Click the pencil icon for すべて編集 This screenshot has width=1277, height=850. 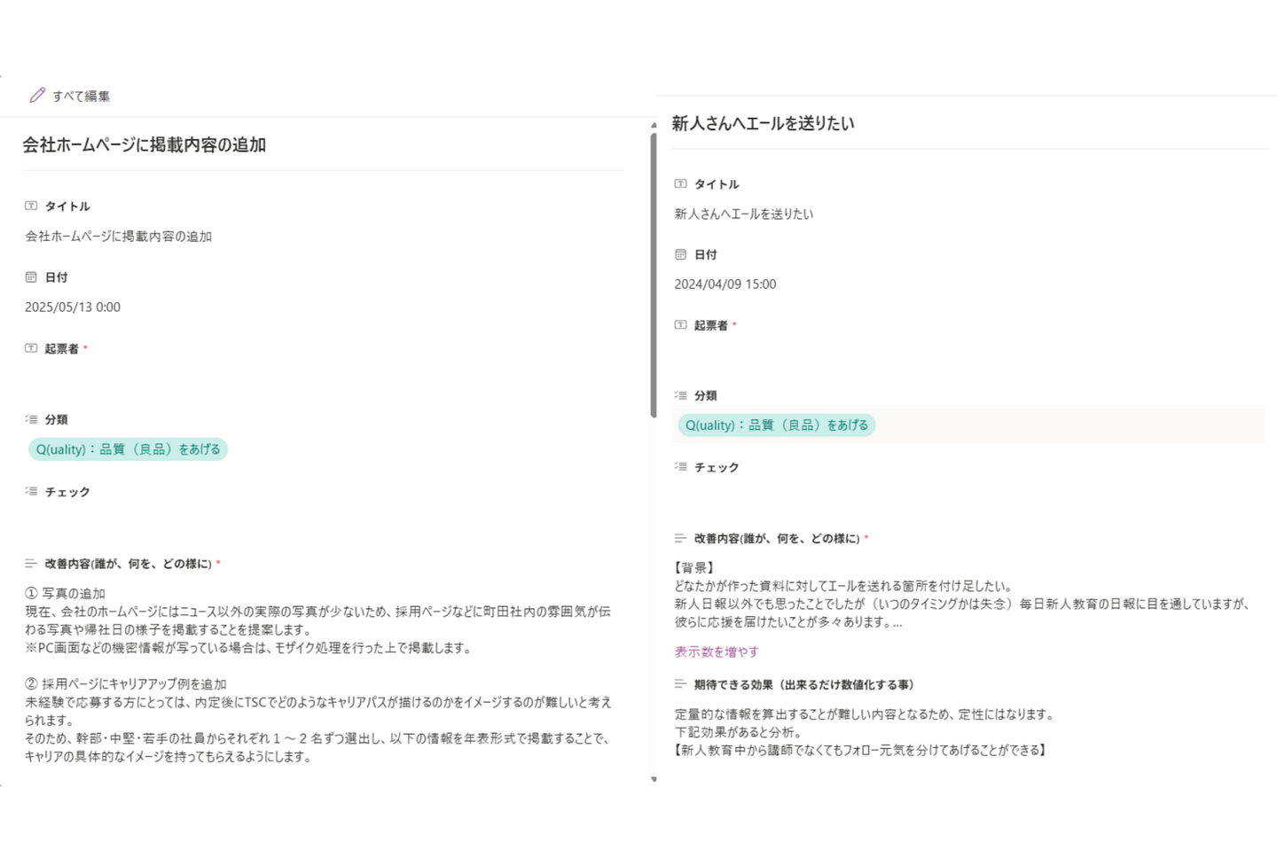(x=37, y=95)
